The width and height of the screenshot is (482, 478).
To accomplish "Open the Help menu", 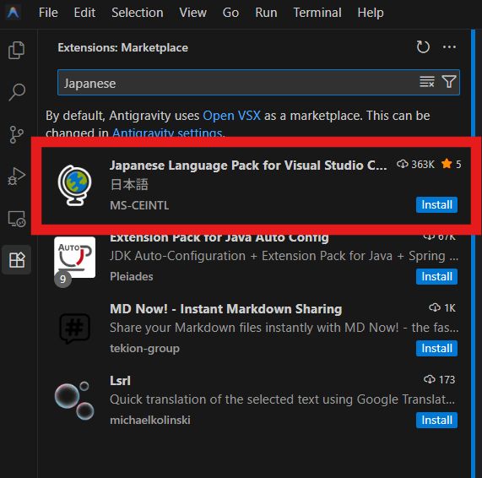I will tap(371, 13).
